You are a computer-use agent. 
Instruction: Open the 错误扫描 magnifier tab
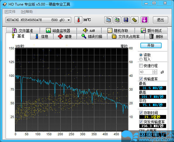tap(92, 37)
